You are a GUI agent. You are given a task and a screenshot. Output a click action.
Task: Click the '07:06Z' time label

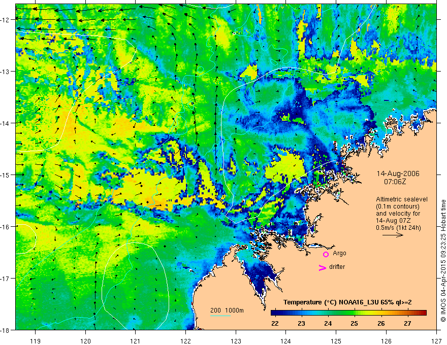pos(395,182)
